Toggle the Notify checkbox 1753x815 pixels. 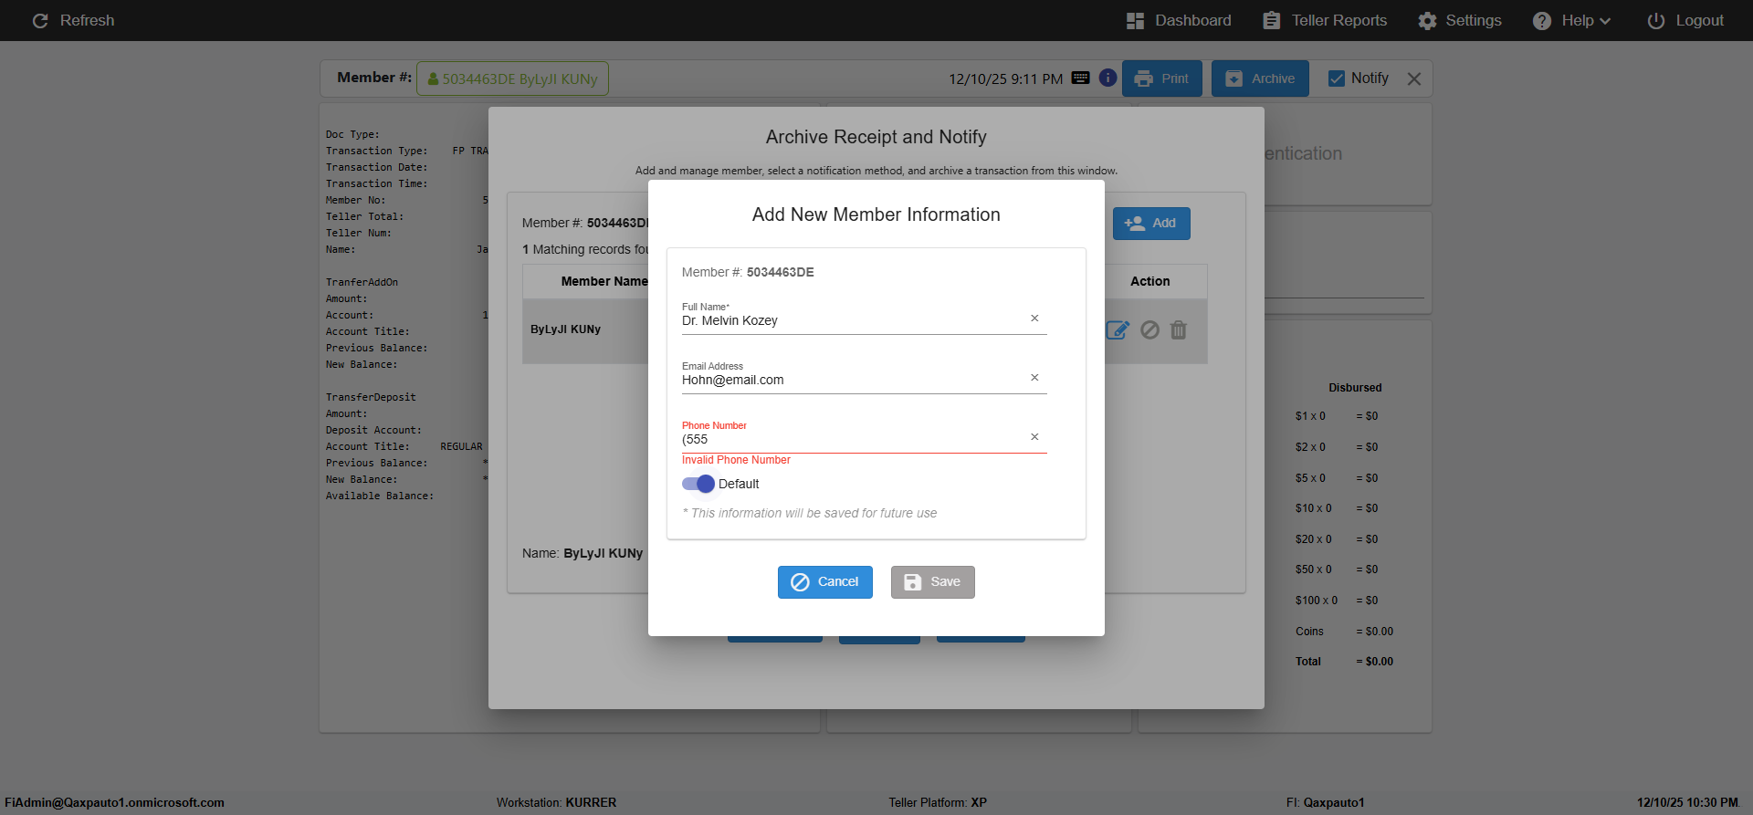pyautogui.click(x=1337, y=78)
